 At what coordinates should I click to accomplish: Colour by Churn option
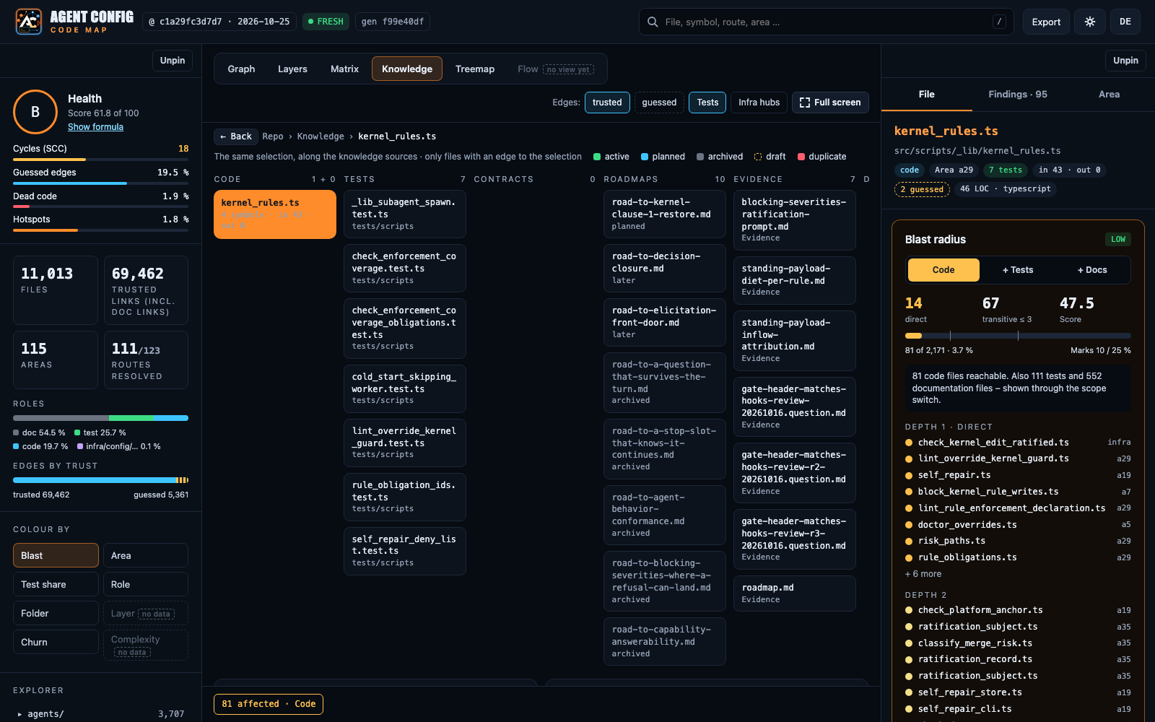[x=56, y=642]
